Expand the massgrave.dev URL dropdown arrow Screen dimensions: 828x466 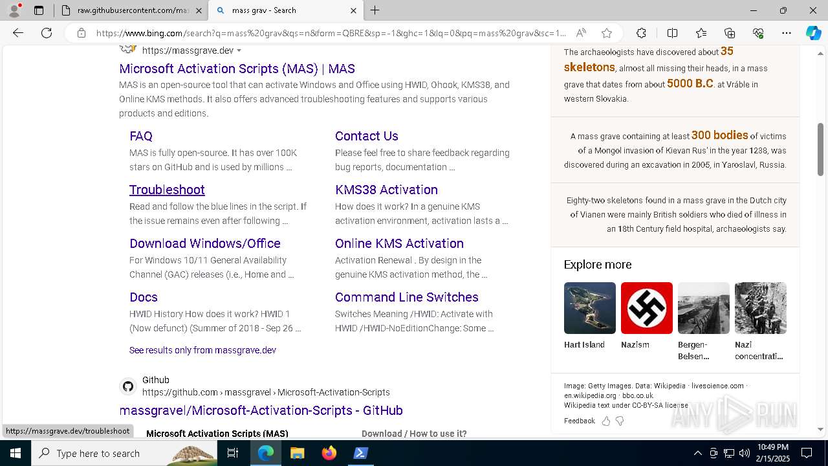point(239,50)
